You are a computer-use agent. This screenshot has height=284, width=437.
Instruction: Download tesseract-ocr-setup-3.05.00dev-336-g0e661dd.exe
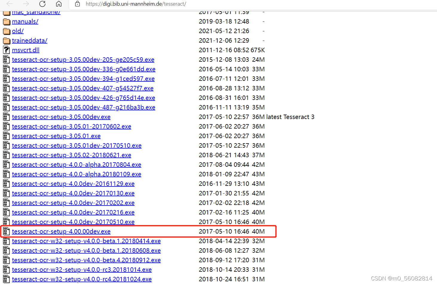[x=84, y=69]
